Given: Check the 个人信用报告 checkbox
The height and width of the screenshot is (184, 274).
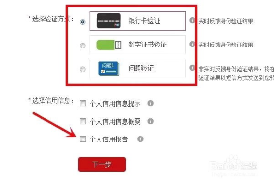Looking at the screenshot, I should 83,139.
